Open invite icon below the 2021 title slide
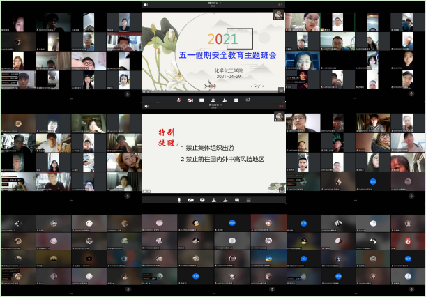426x297 pixels. tap(213, 100)
